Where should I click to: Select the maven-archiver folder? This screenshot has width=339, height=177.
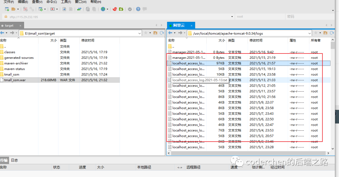pos(60,63)
